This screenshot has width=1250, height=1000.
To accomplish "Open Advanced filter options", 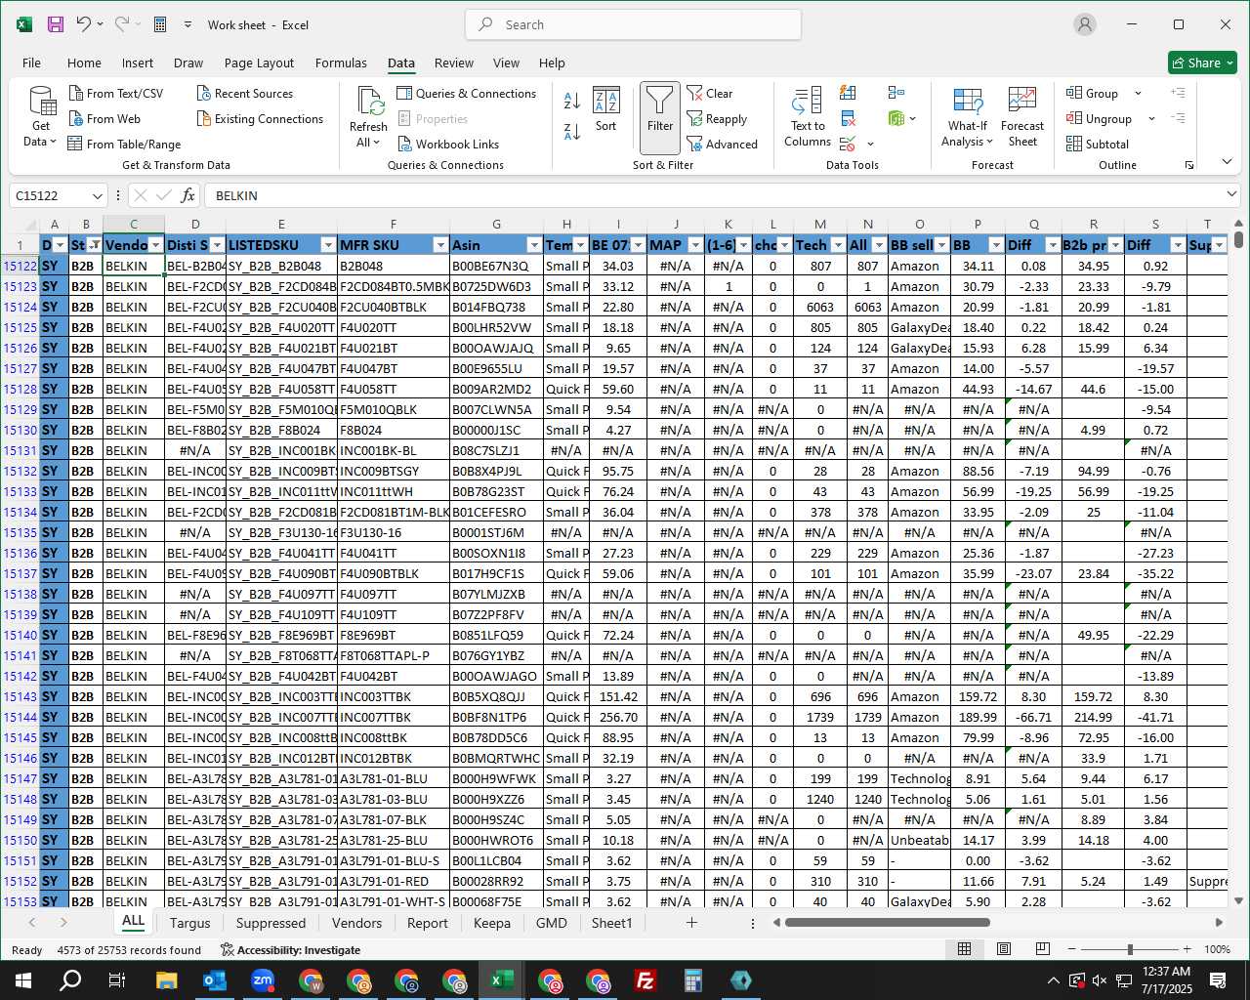I will (723, 144).
